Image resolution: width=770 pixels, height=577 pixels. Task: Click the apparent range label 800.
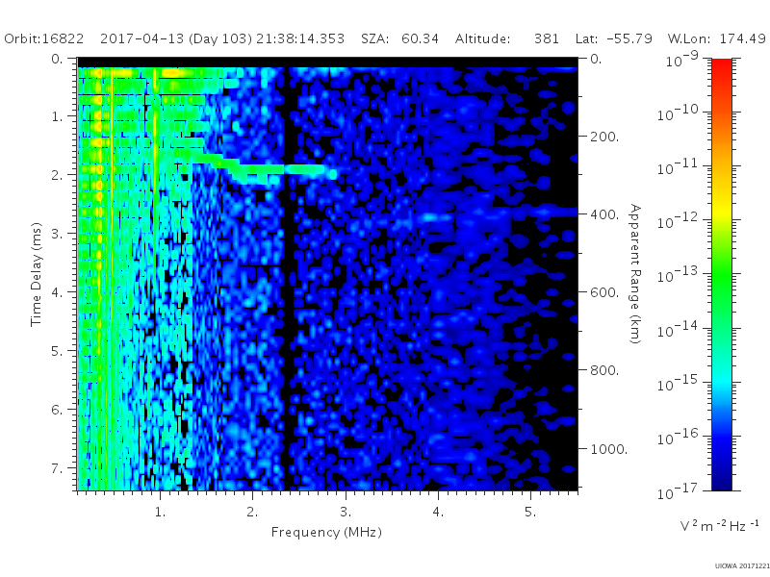pyautogui.click(x=604, y=370)
